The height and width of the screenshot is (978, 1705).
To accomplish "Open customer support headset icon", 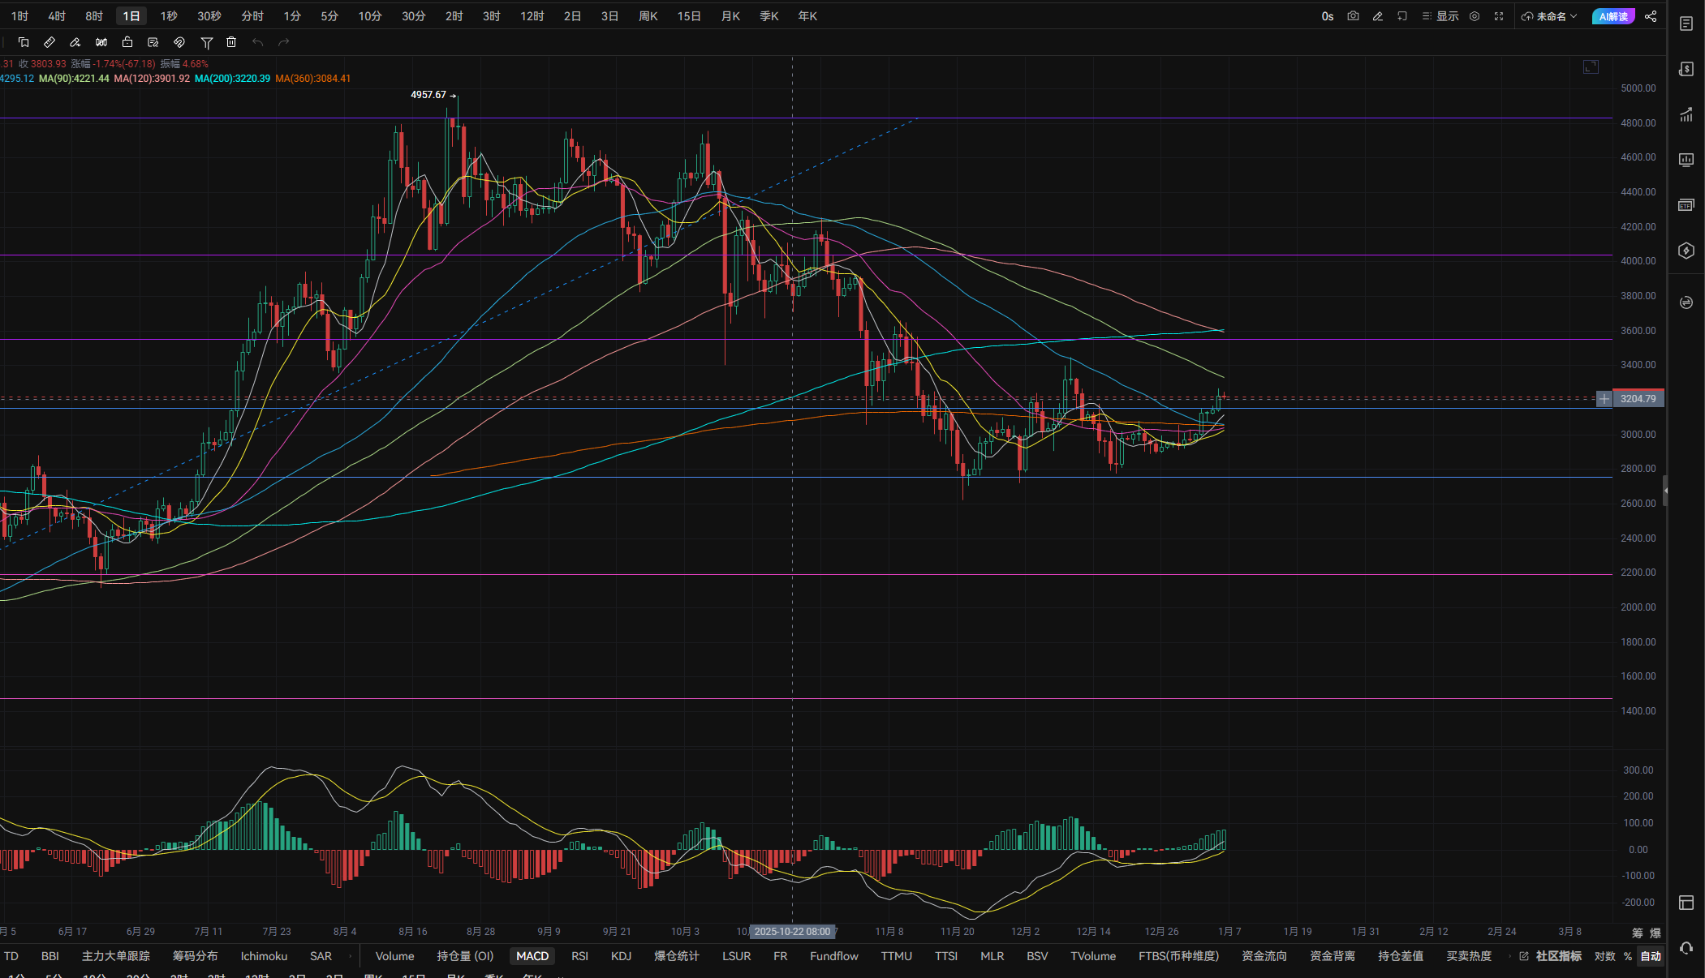I will point(1686,948).
